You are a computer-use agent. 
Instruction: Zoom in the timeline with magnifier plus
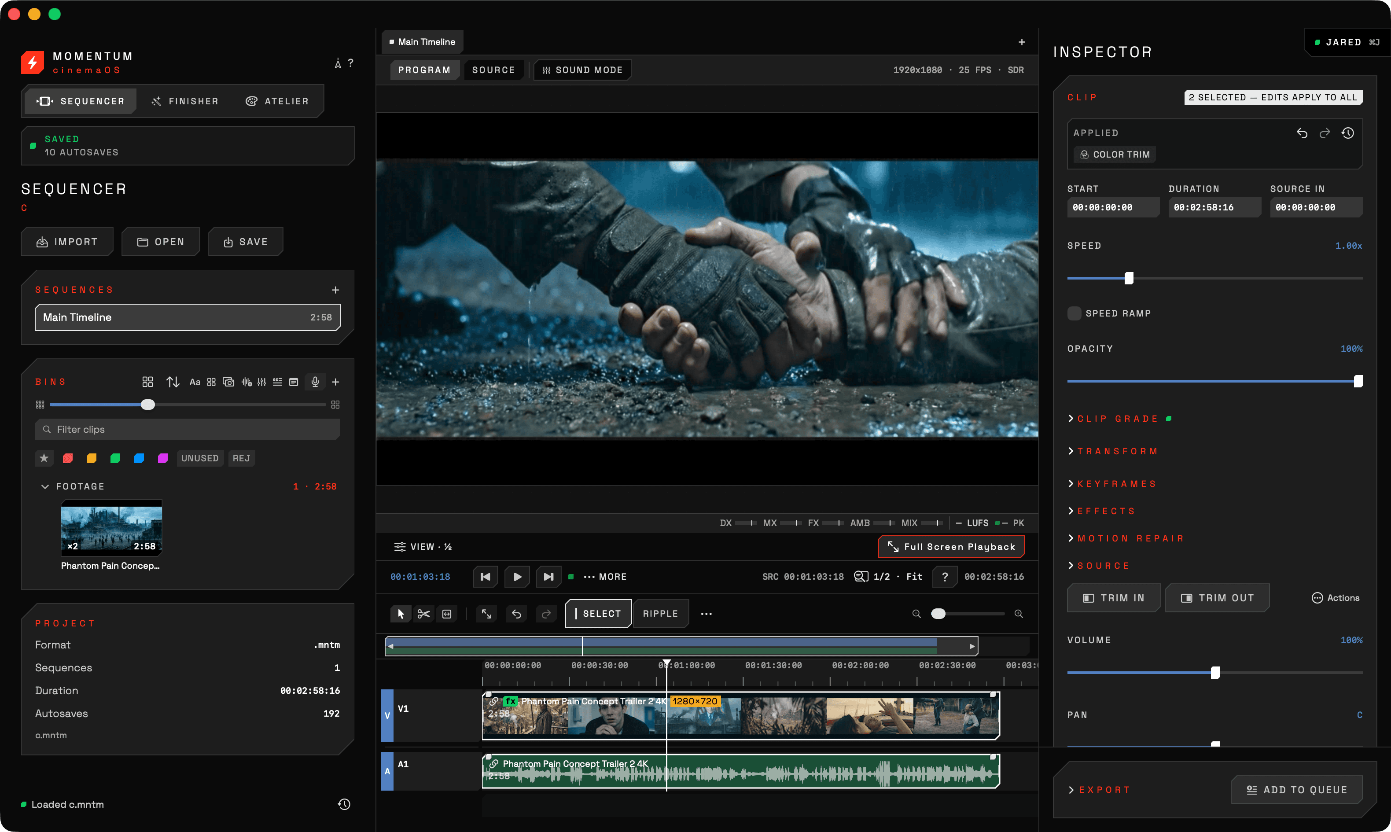1018,614
